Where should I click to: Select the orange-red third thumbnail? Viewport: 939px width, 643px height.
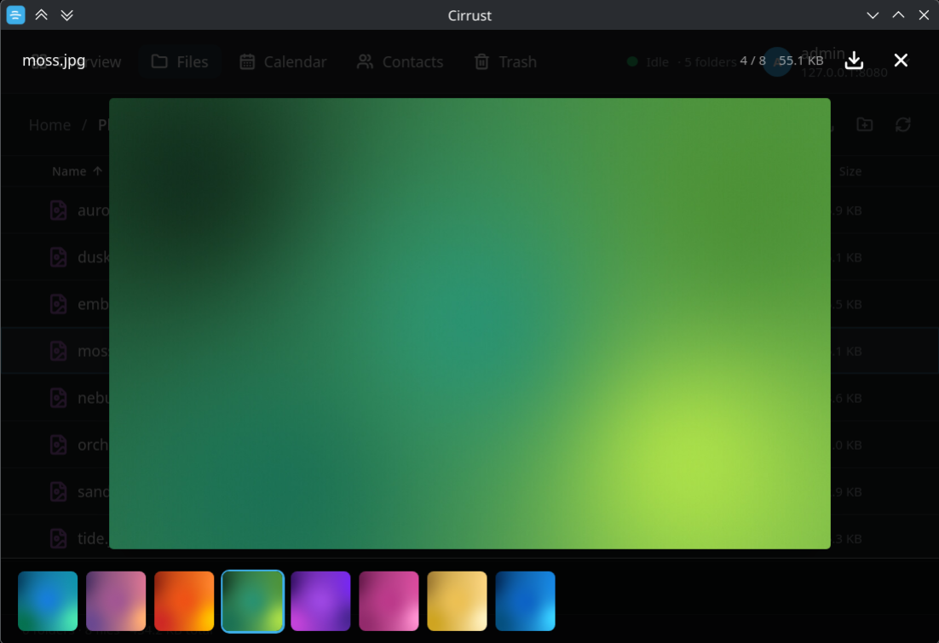[184, 601]
